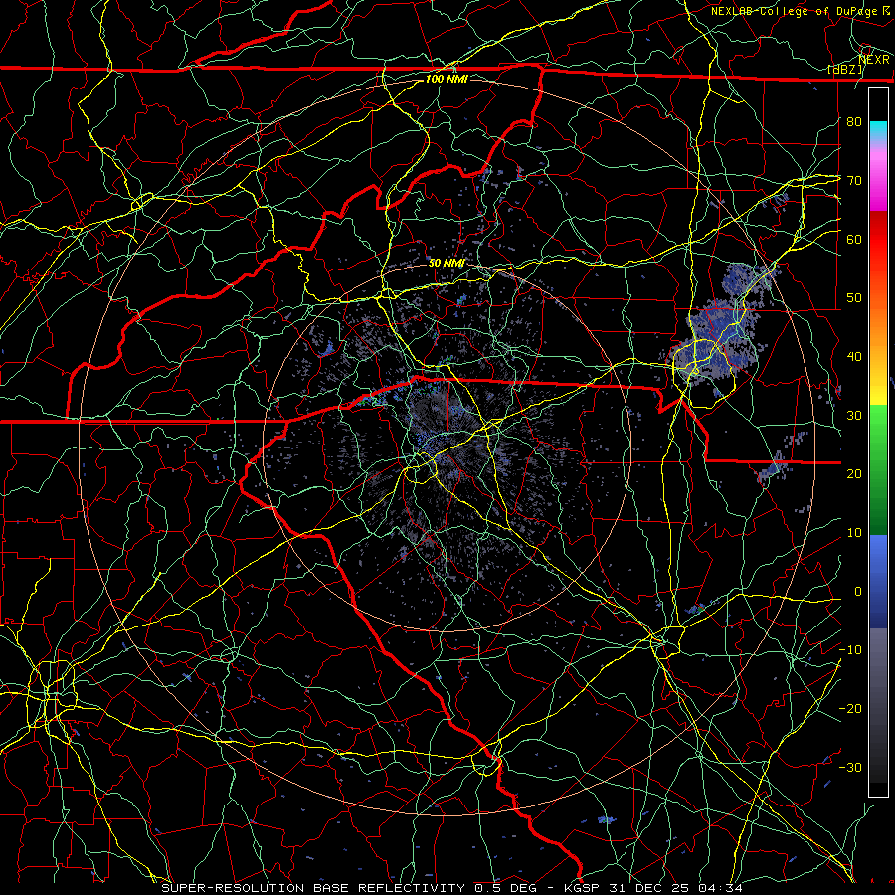Screen dimensions: 895x895
Task: Click the 40 dBZ scale value
Action: 854,357
